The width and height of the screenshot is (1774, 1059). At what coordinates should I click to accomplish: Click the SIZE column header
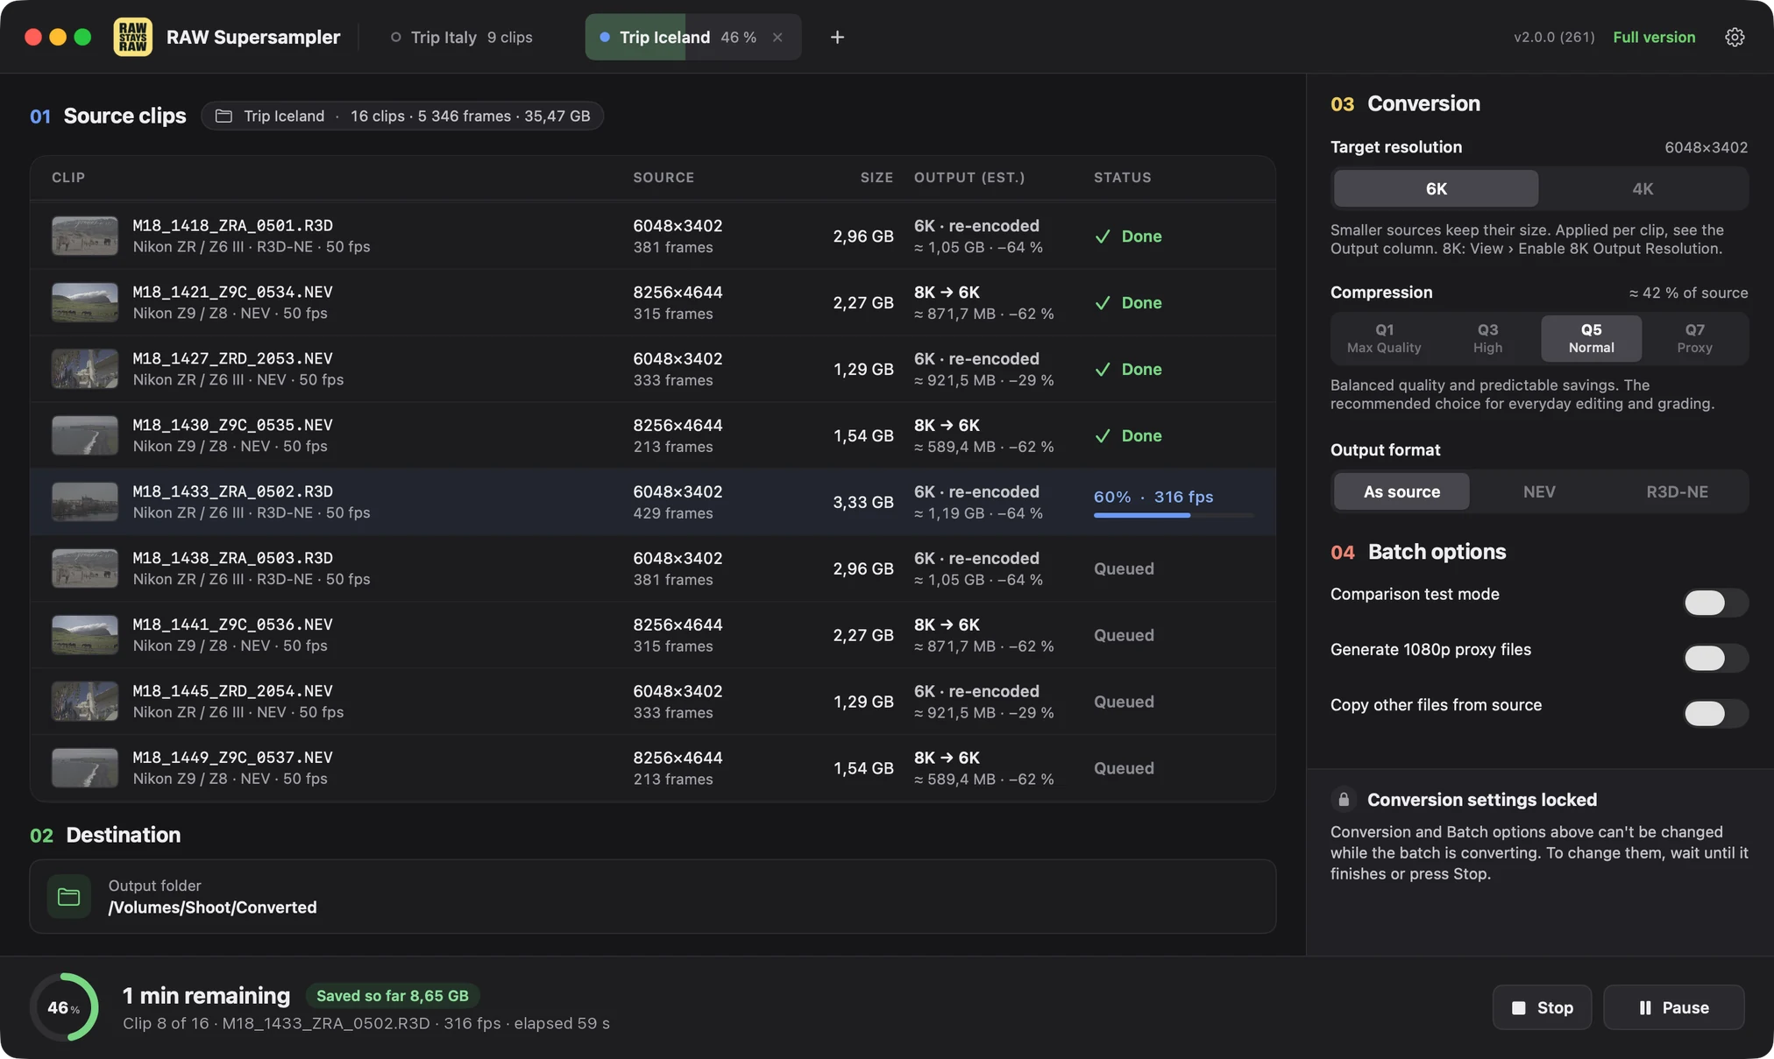[x=876, y=177]
